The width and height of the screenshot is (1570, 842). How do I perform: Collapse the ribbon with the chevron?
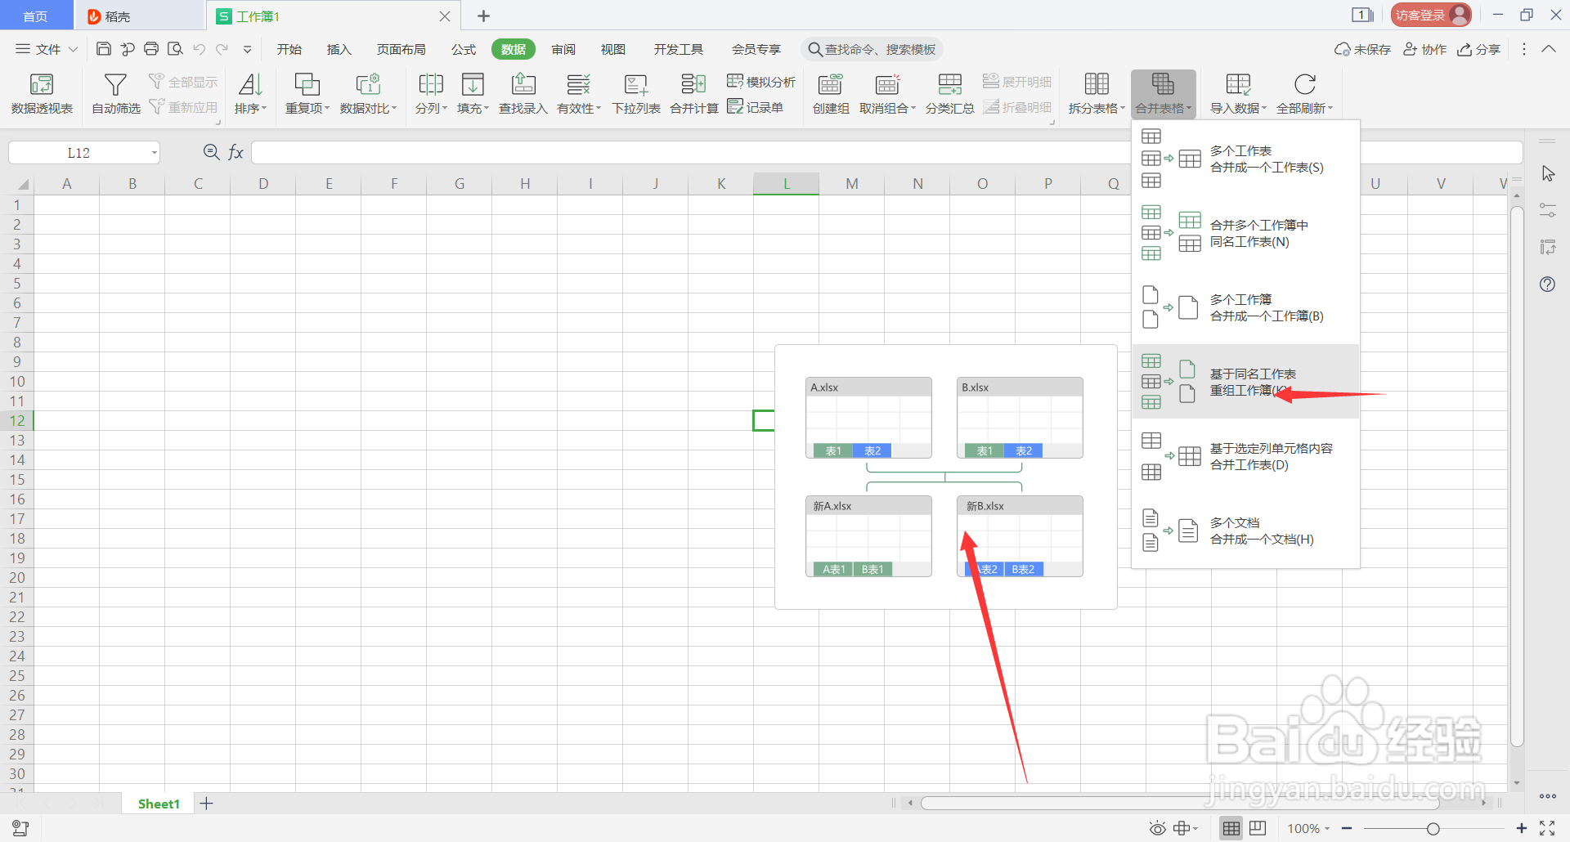[x=1549, y=49]
